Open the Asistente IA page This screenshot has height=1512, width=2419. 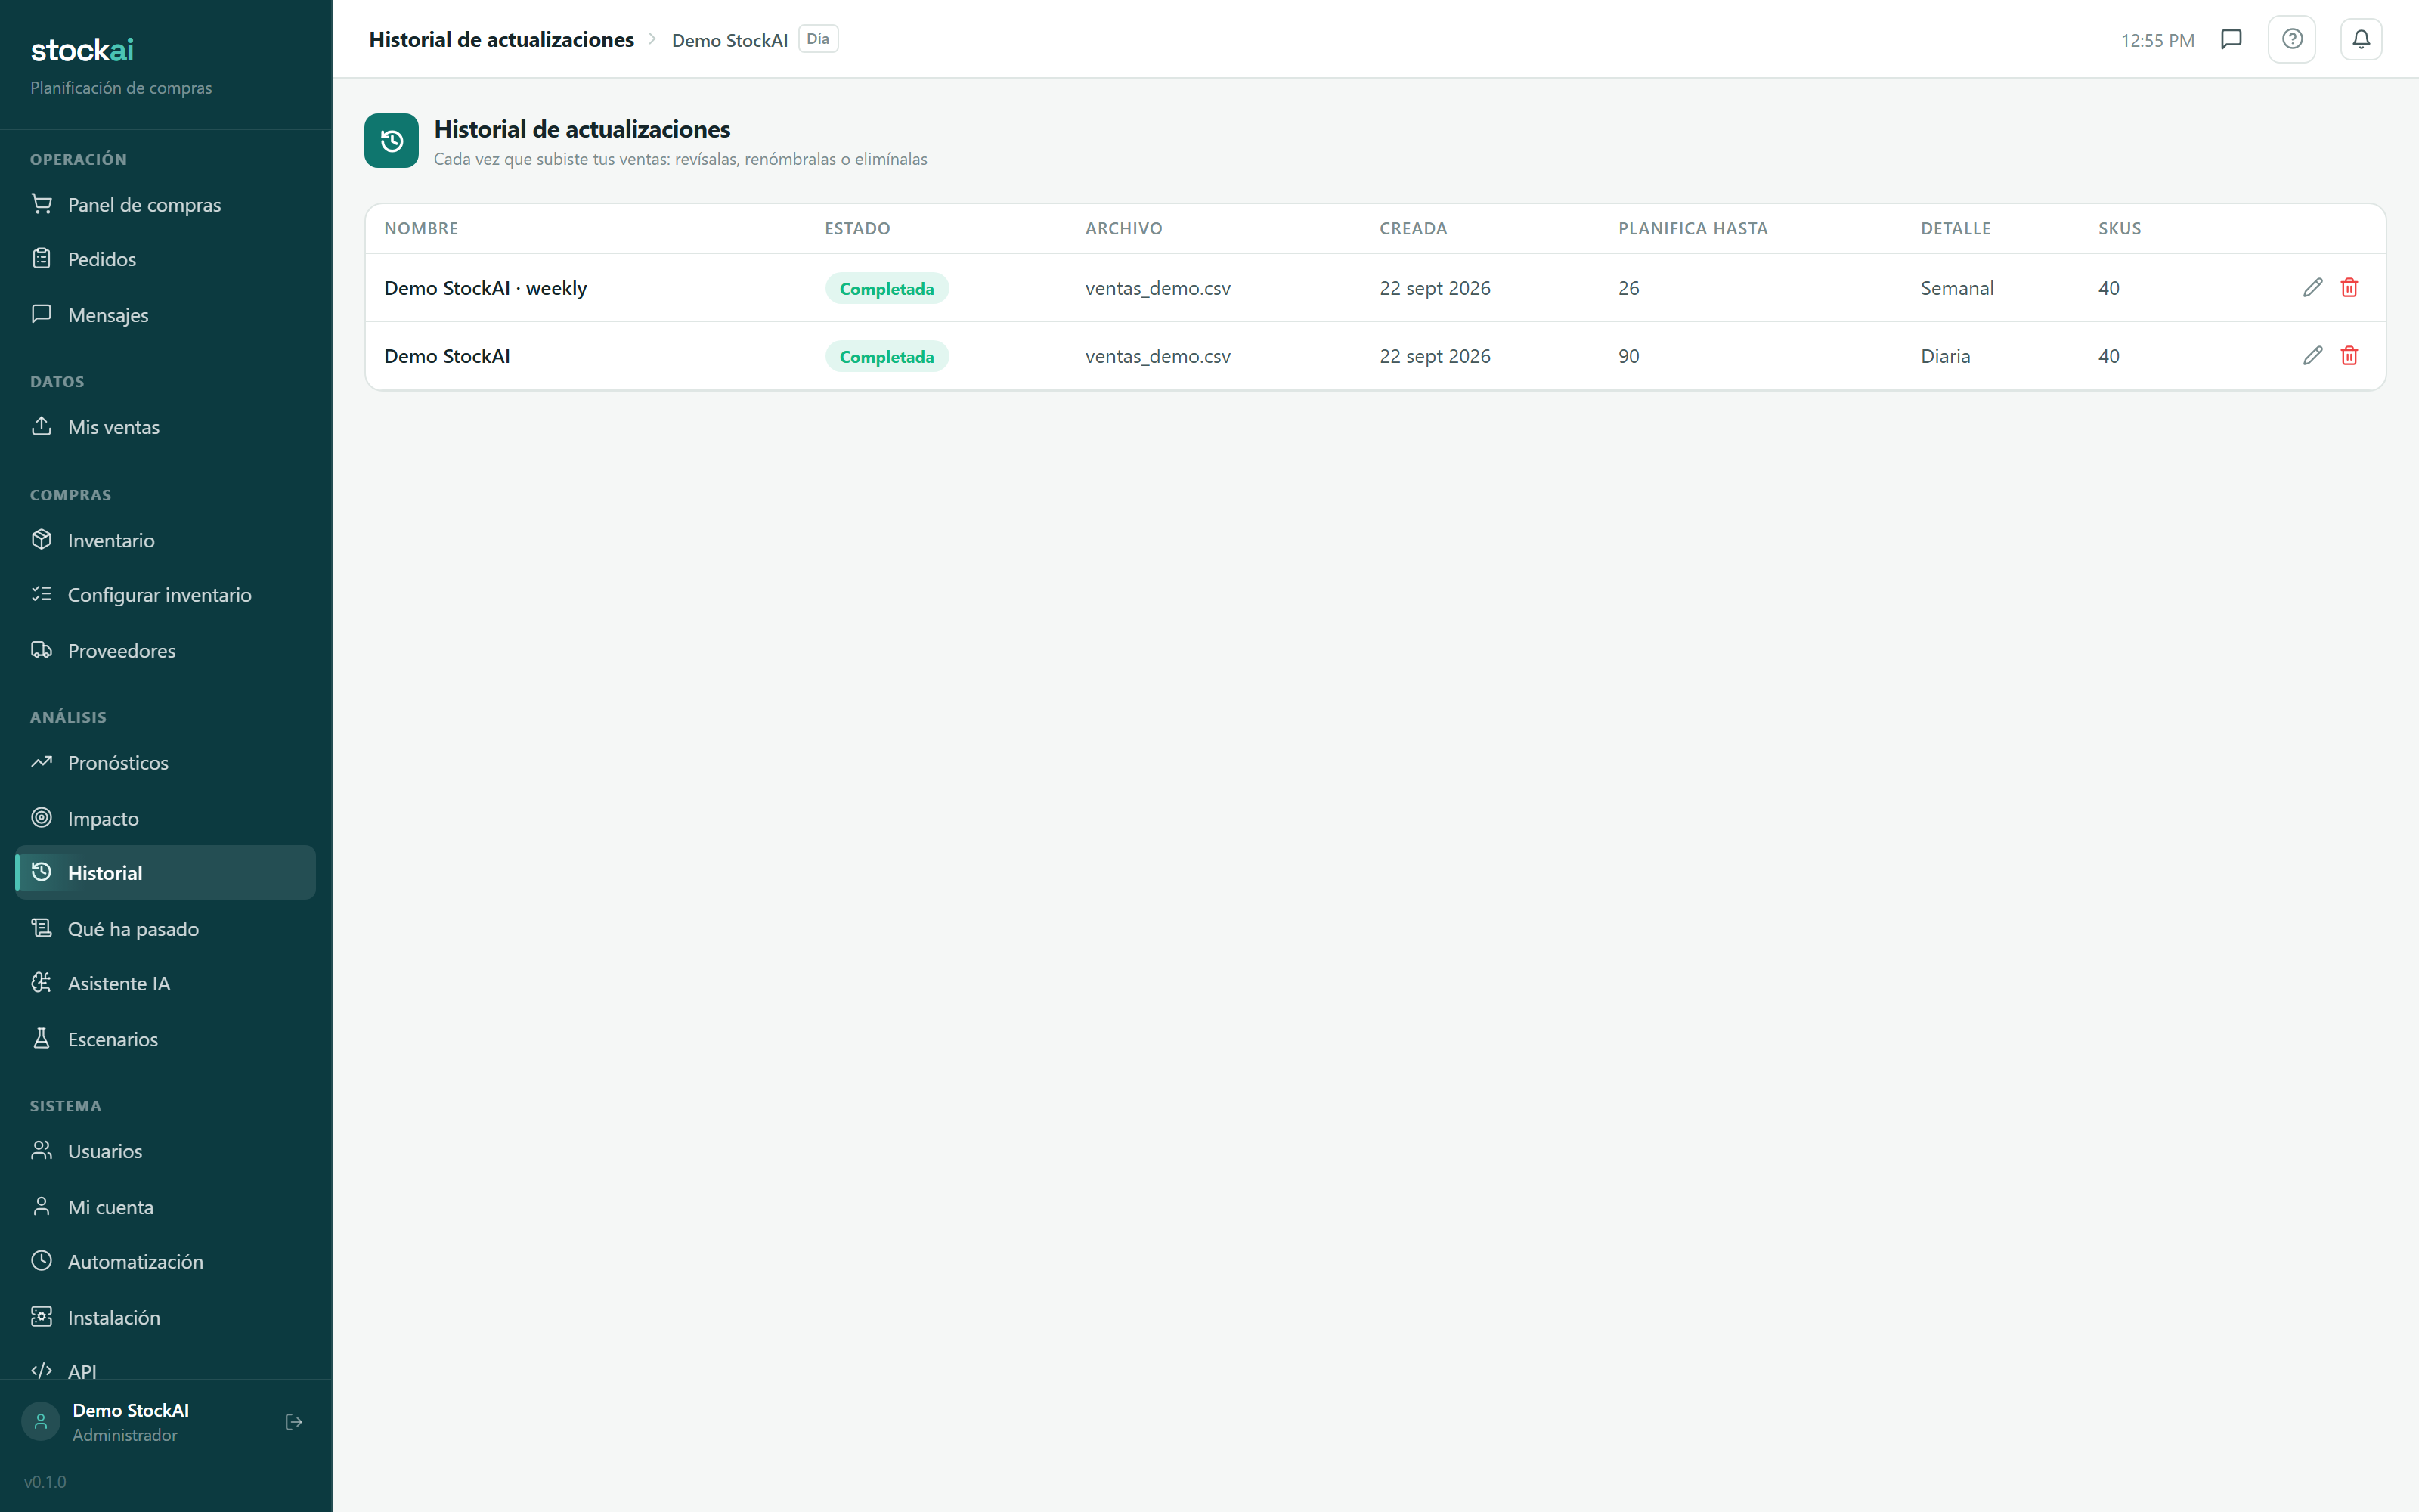[x=166, y=984]
